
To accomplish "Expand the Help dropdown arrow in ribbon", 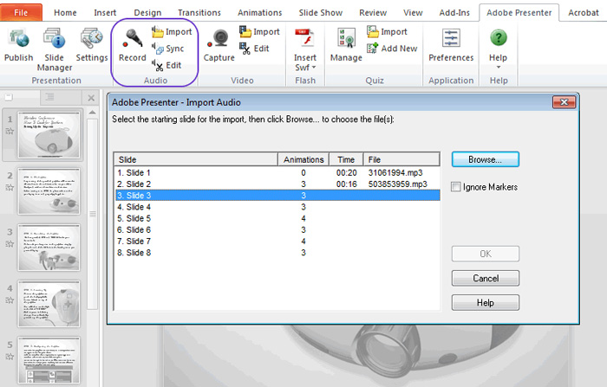I will coord(499,68).
